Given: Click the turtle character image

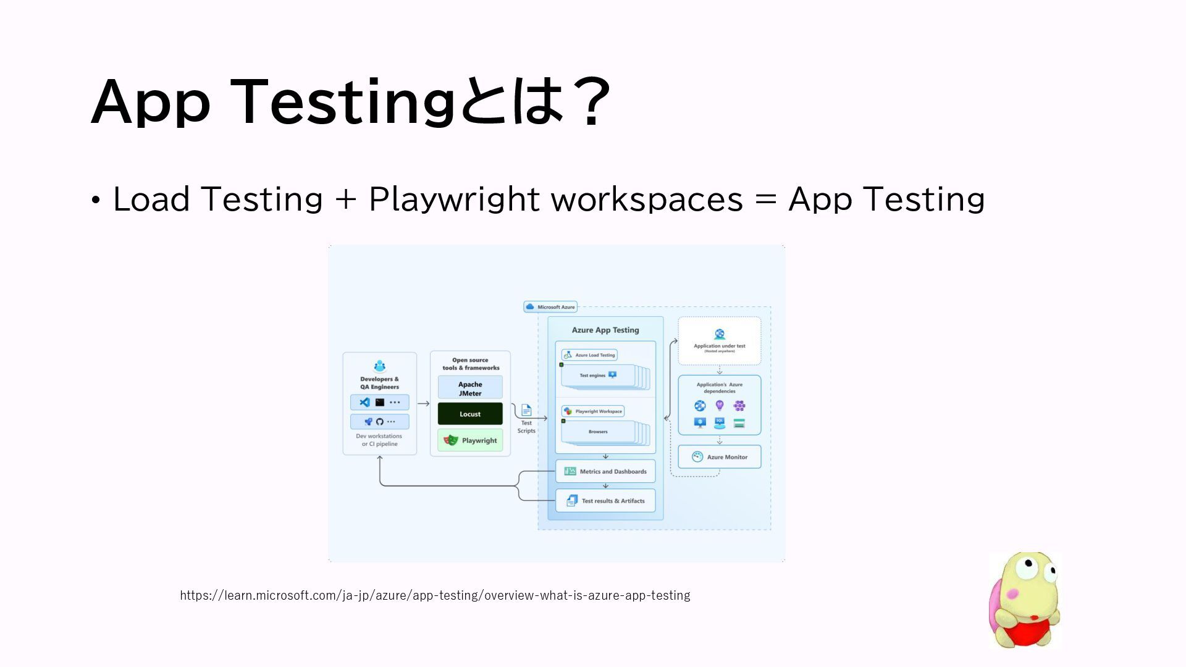Looking at the screenshot, I should click(x=1024, y=600).
